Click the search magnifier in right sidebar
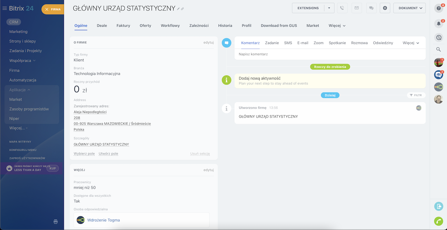Screen dimensions: 447x230 point(439,50)
